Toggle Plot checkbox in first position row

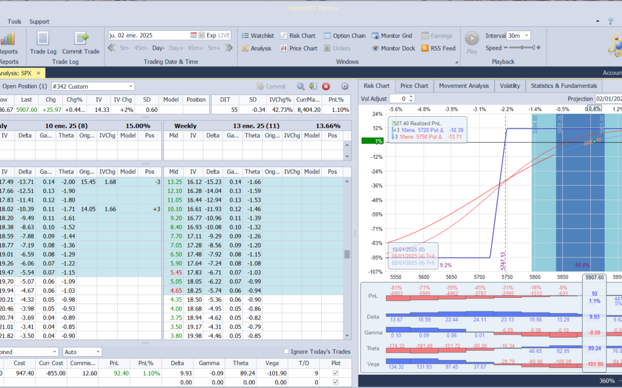(336, 373)
